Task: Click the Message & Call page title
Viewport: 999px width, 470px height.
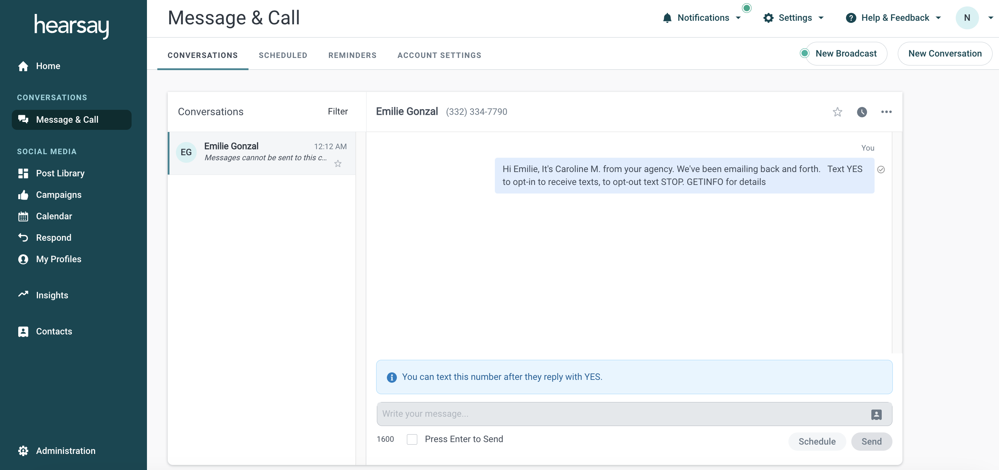Action: 233,18
